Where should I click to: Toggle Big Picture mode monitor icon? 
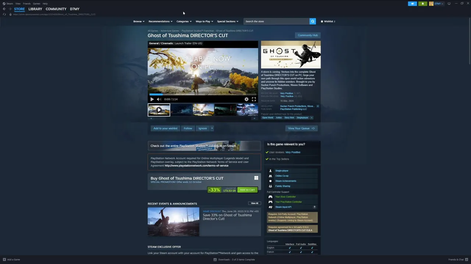click(449, 4)
